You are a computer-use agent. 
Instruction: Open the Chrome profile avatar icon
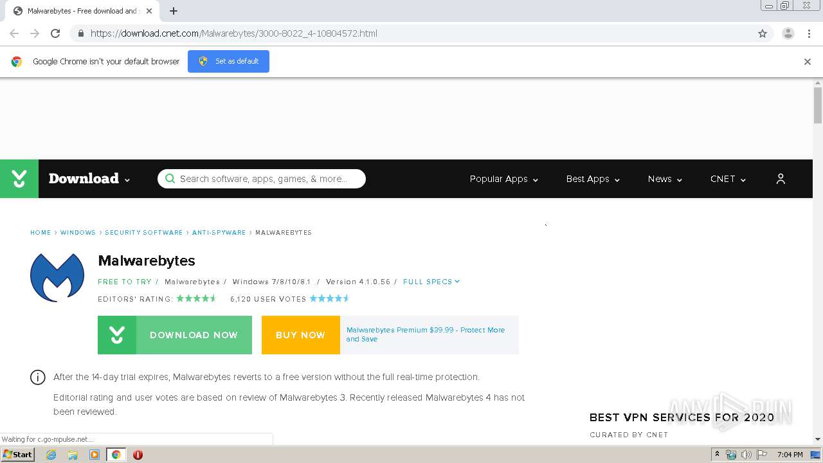788,33
